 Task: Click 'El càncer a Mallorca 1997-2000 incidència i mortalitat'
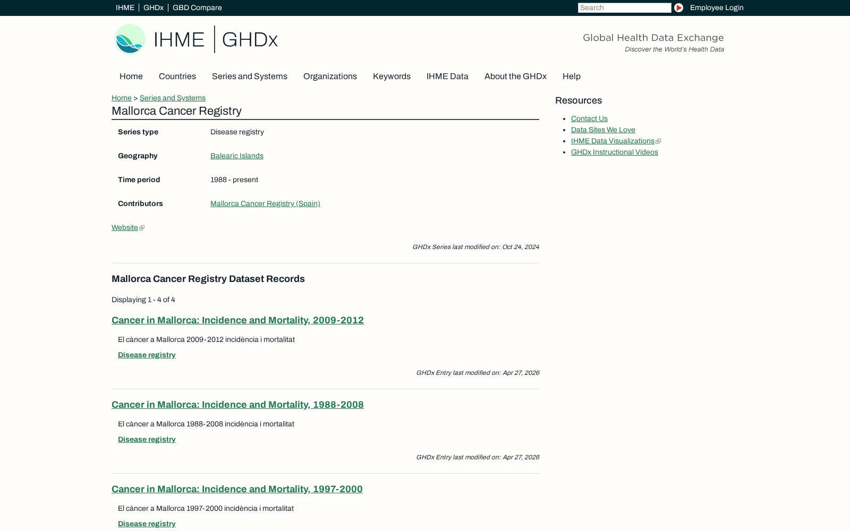coord(206,509)
